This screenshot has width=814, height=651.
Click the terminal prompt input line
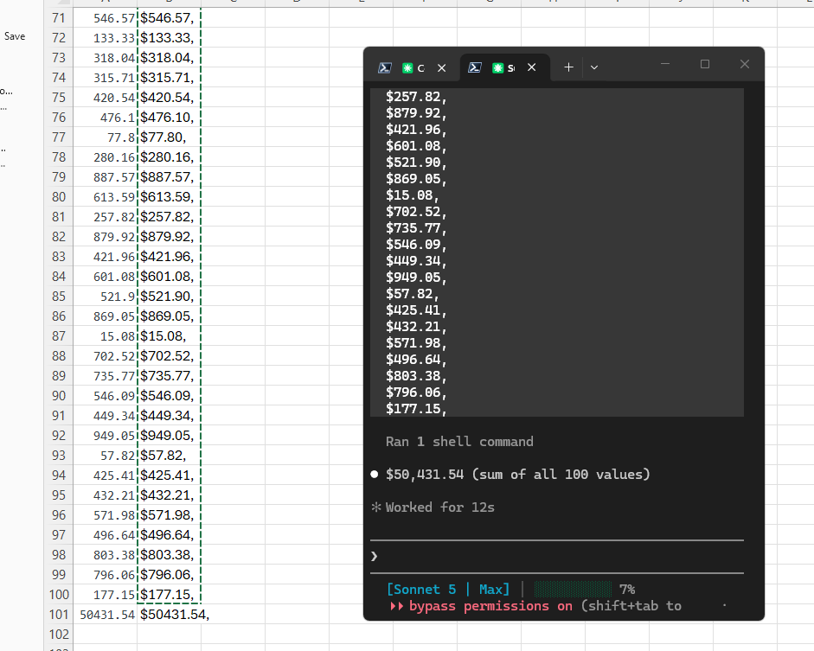pyautogui.click(x=556, y=557)
